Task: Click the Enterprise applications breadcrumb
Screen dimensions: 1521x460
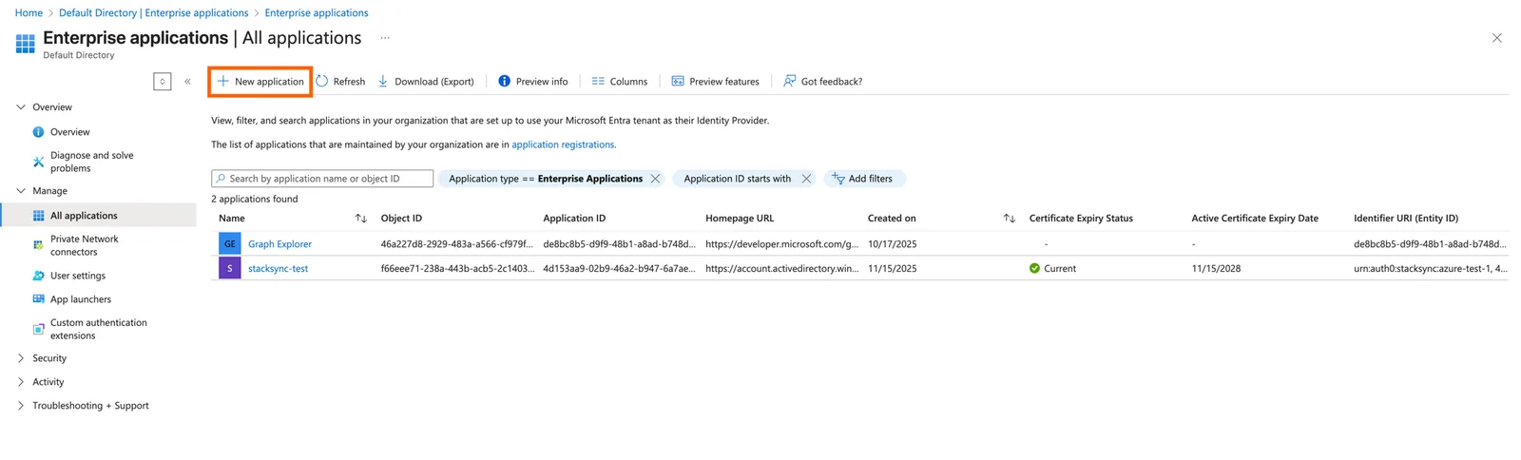Action: coord(317,13)
